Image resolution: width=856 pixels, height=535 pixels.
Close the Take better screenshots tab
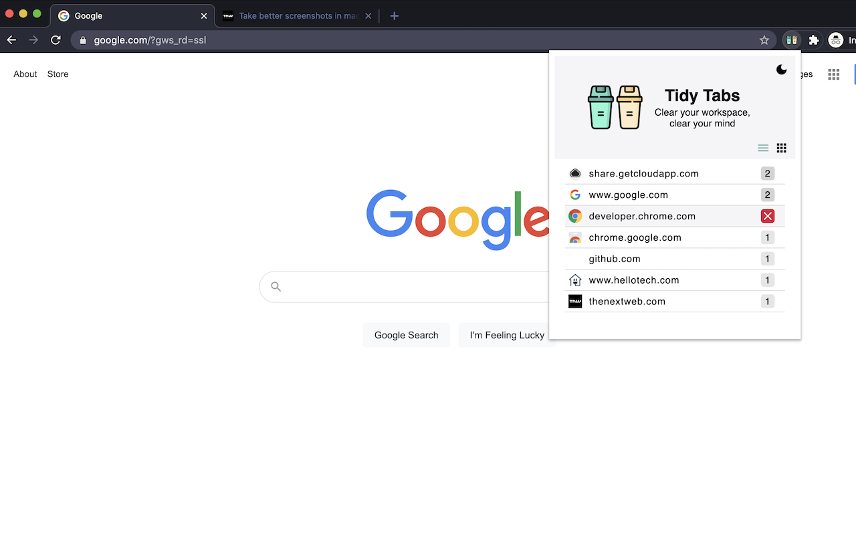pyautogui.click(x=368, y=16)
